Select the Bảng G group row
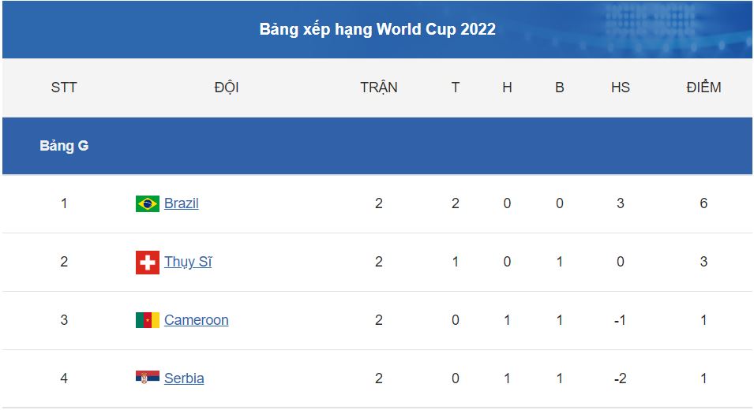Screen dimensions: 754x410 tap(64, 146)
